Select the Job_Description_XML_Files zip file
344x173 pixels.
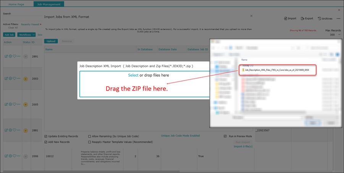pos(276,70)
